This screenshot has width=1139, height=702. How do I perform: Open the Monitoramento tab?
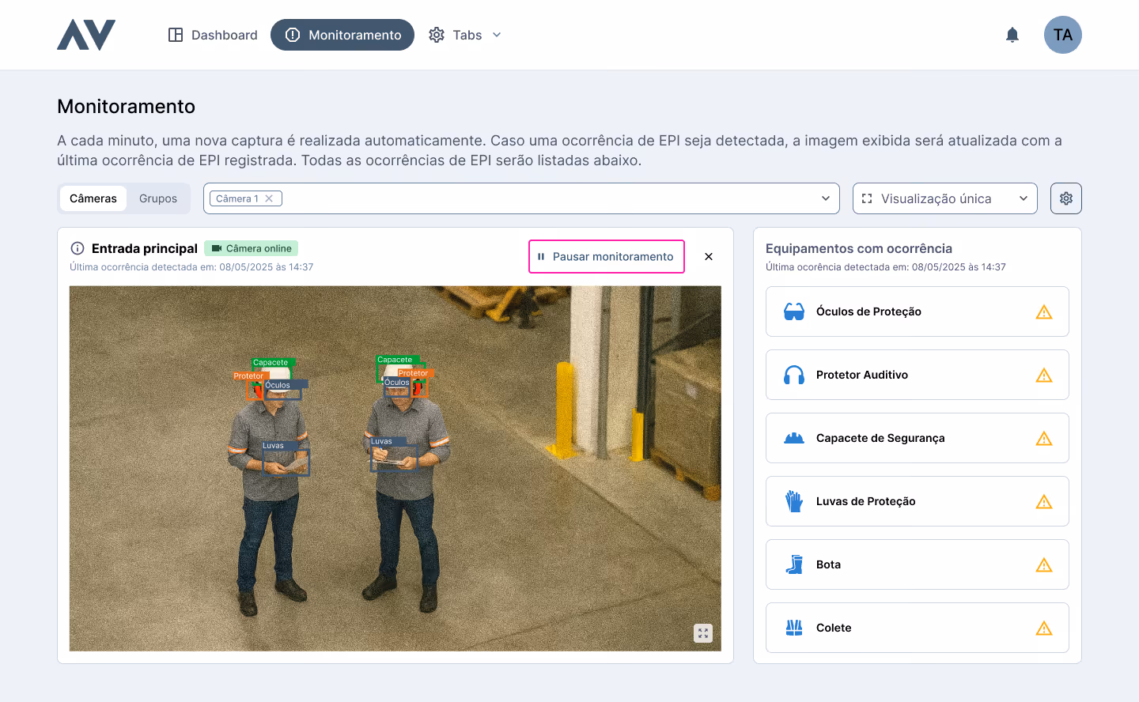point(342,35)
